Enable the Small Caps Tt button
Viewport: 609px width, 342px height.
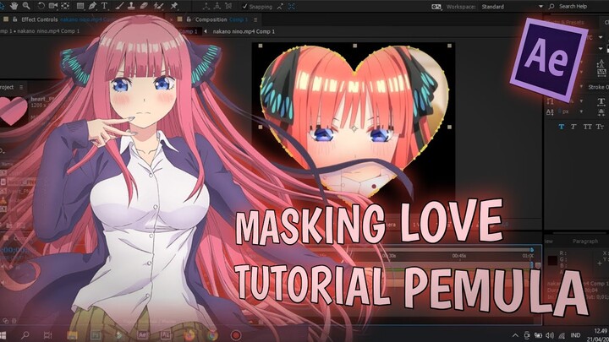click(x=600, y=127)
